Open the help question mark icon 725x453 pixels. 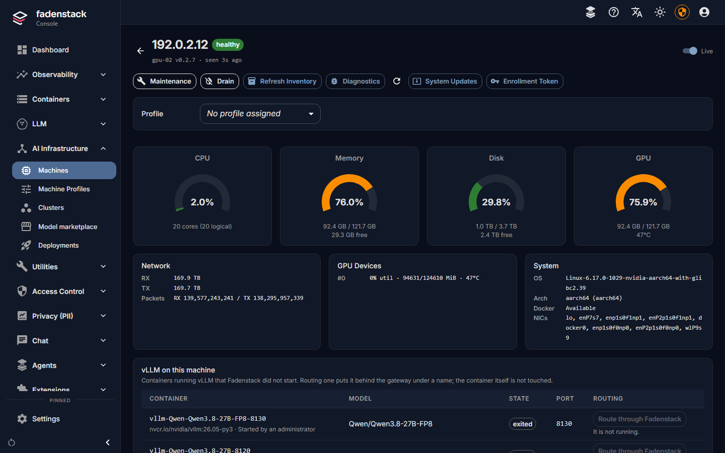614,12
